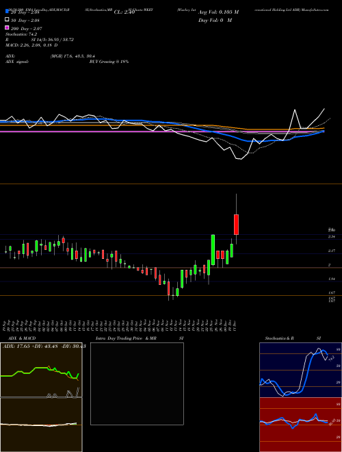Open the empty intraday trading price panel
The width and height of the screenshot is (342, 452).
[137, 384]
